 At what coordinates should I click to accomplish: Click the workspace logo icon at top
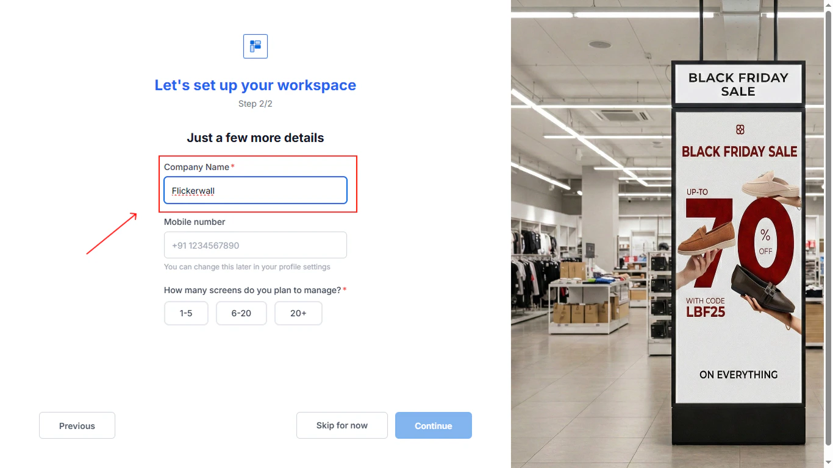click(x=256, y=46)
